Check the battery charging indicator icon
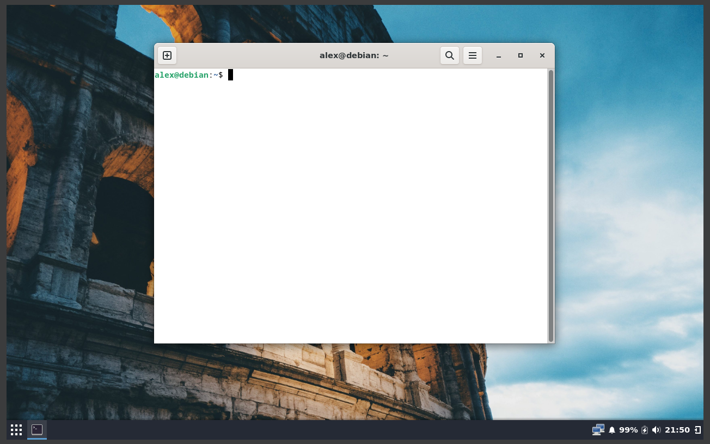 click(x=645, y=429)
